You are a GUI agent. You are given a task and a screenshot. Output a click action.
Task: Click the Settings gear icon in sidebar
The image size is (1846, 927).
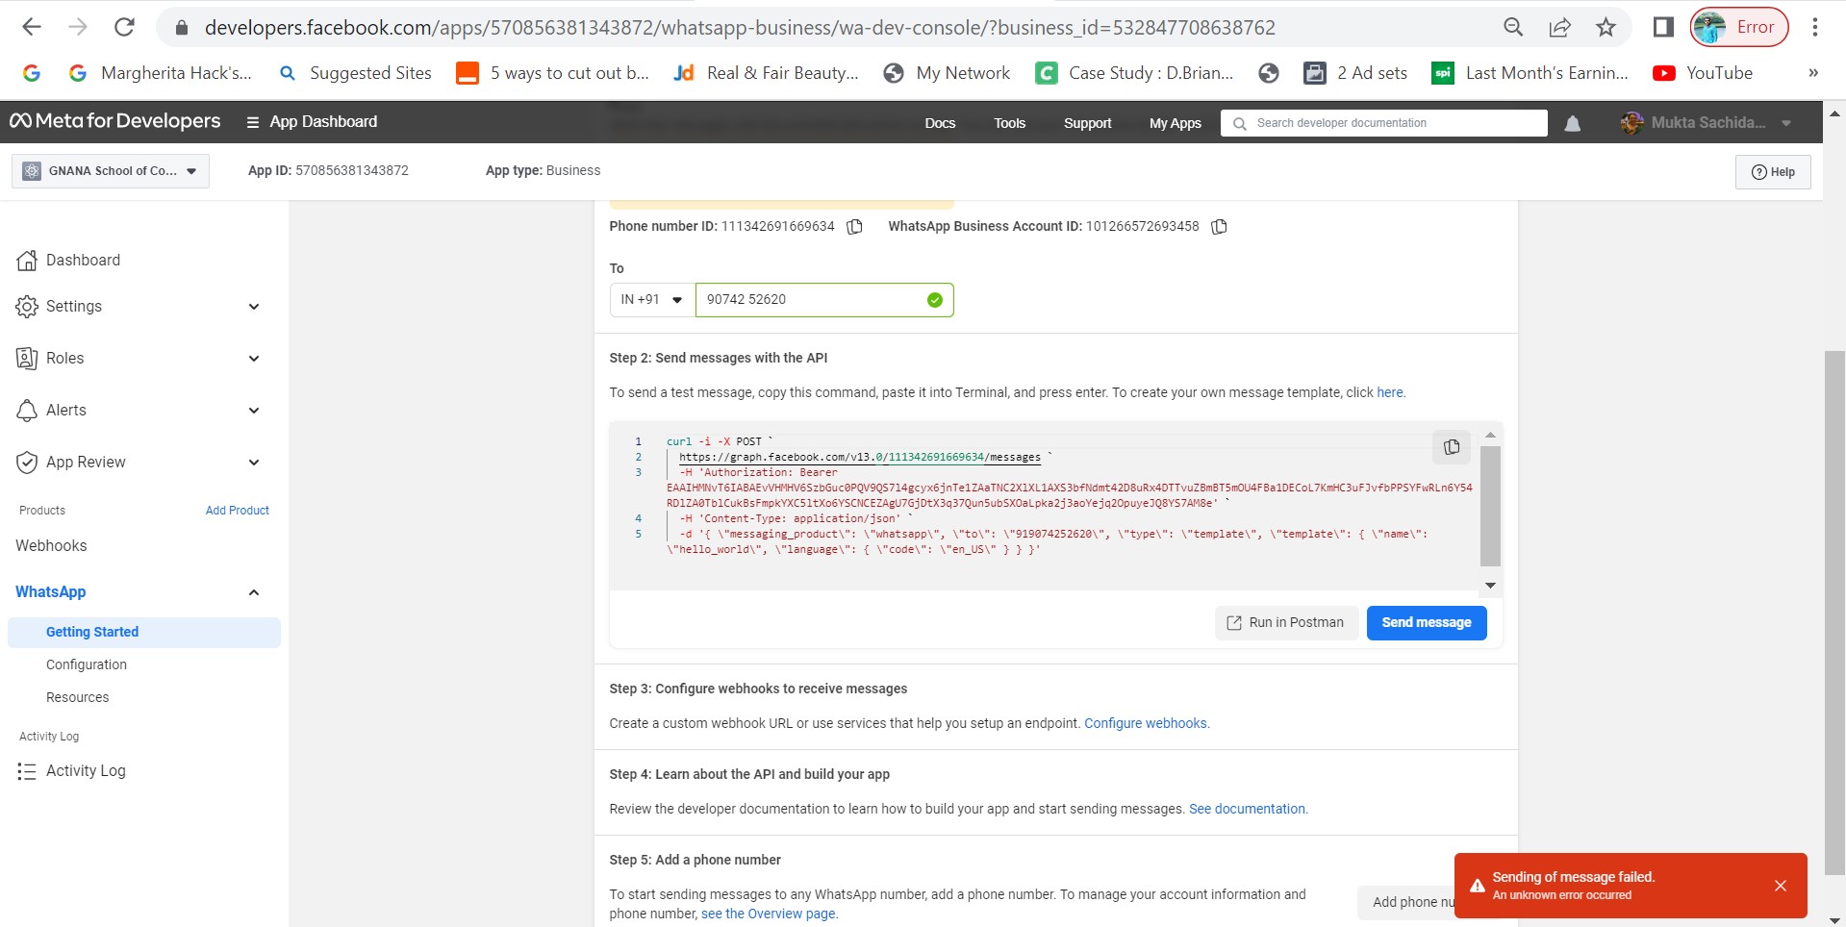[27, 306]
